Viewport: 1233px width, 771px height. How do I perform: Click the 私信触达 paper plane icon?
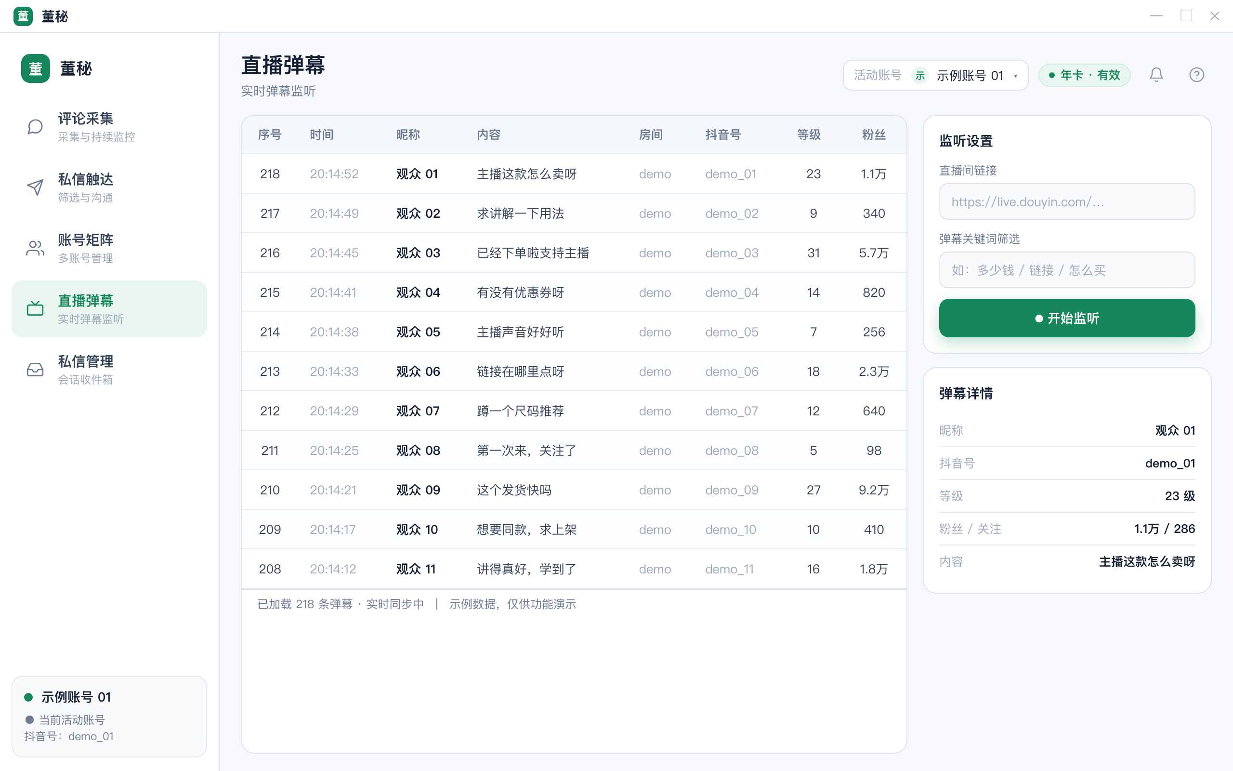35,187
